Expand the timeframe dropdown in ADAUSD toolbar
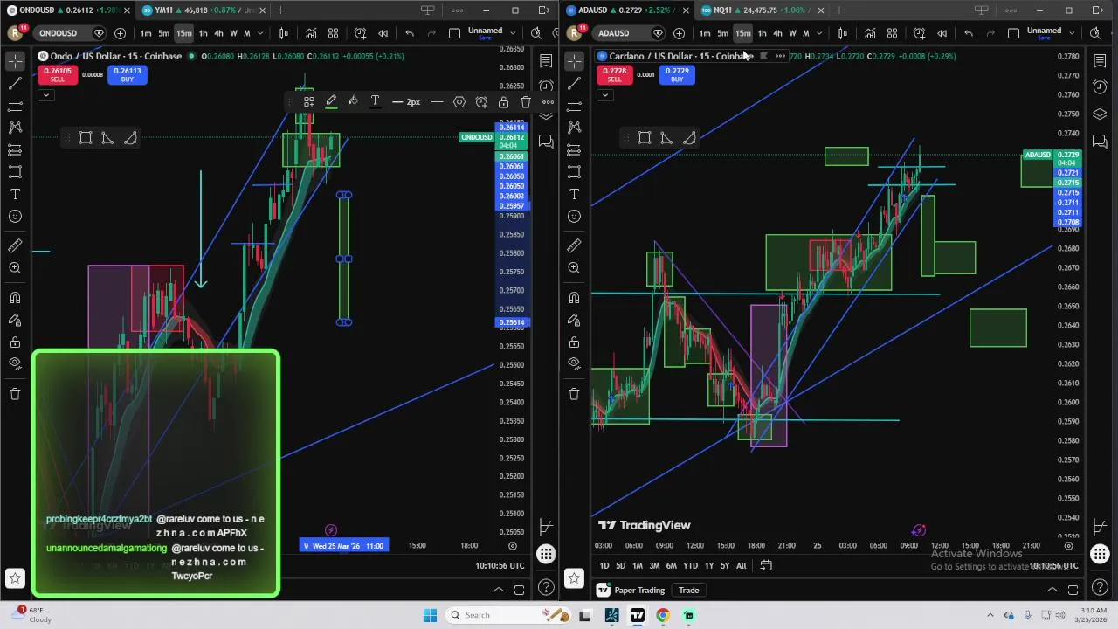This screenshot has height=629, width=1118. coord(819,33)
